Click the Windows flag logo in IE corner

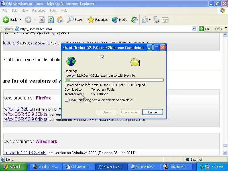click(x=223, y=11)
